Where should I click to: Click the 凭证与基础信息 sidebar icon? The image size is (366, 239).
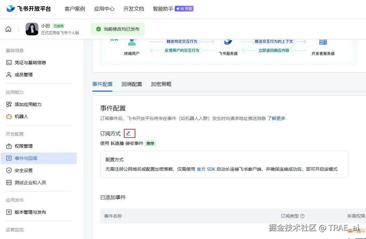click(9, 63)
